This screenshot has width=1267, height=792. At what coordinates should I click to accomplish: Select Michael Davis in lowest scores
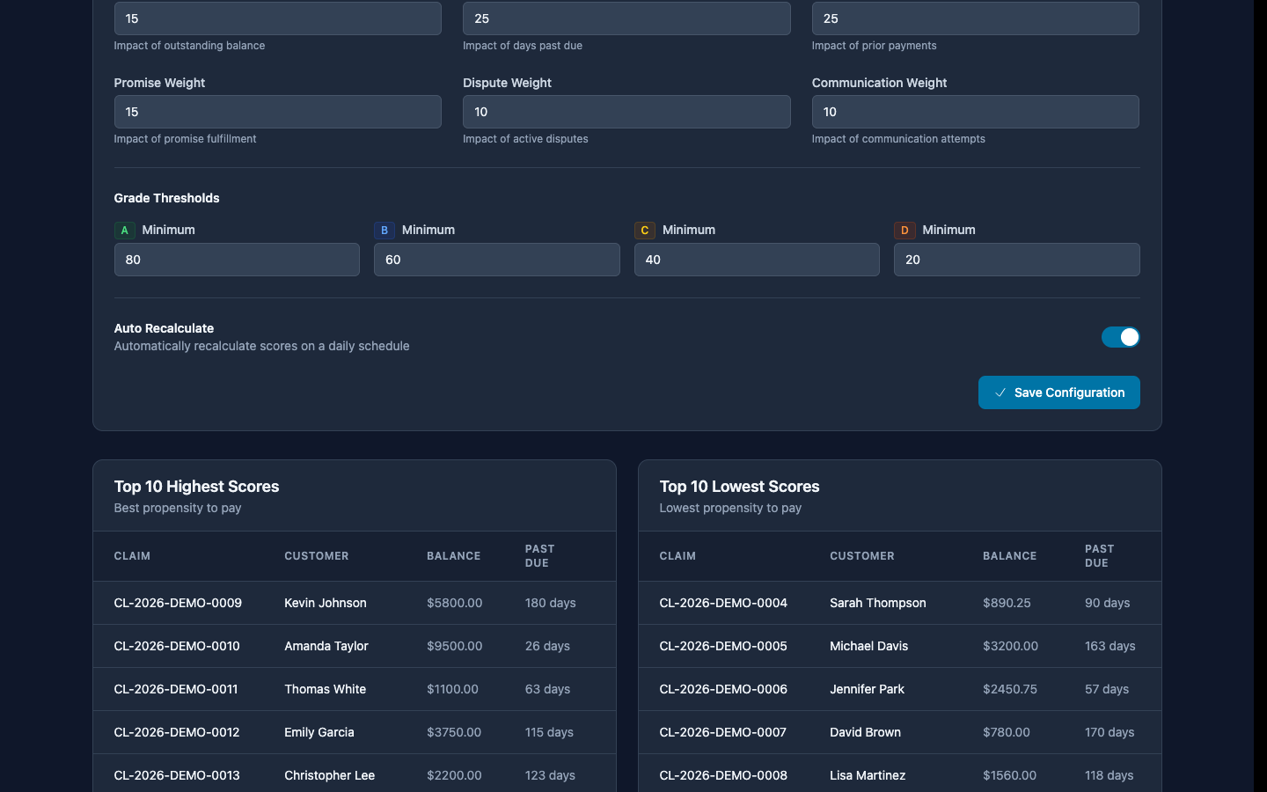868,646
